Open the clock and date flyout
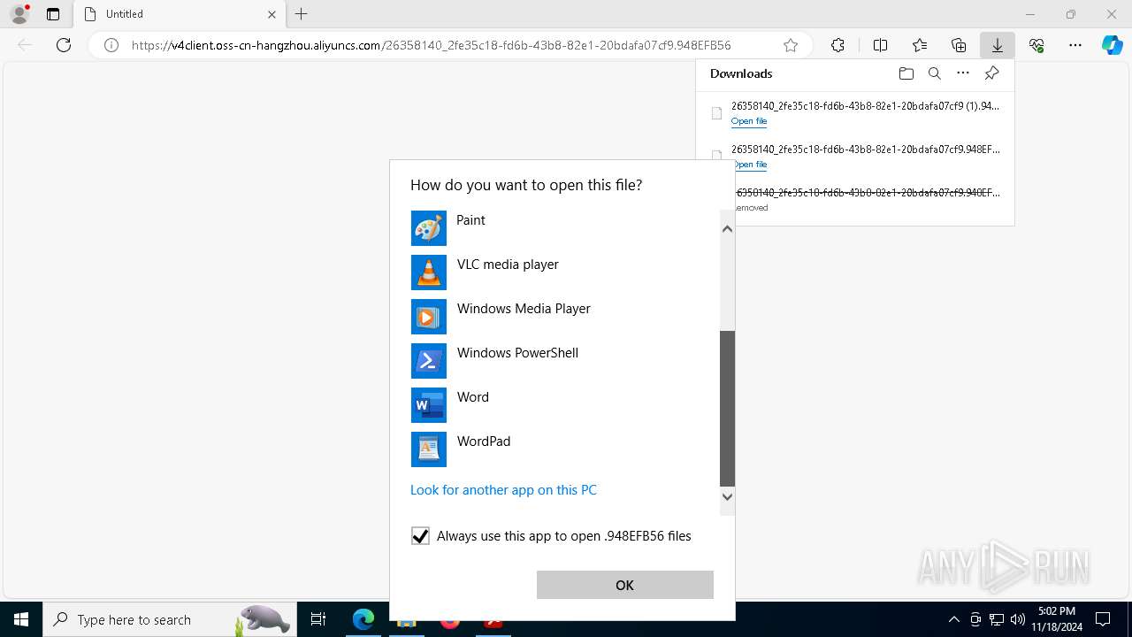This screenshot has width=1132, height=637. [x=1057, y=619]
